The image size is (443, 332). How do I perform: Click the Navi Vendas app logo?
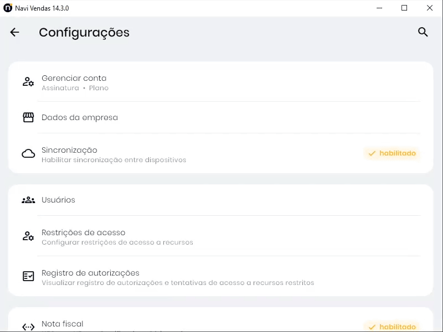click(8, 8)
